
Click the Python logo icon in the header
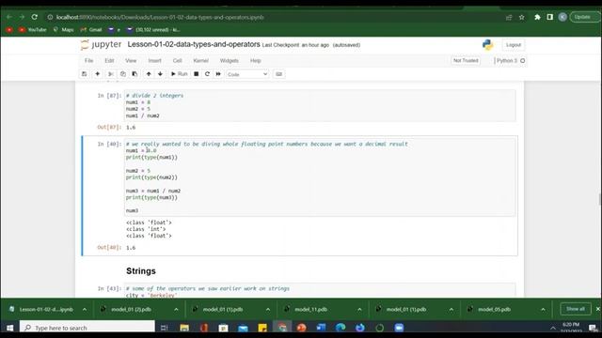tap(488, 45)
